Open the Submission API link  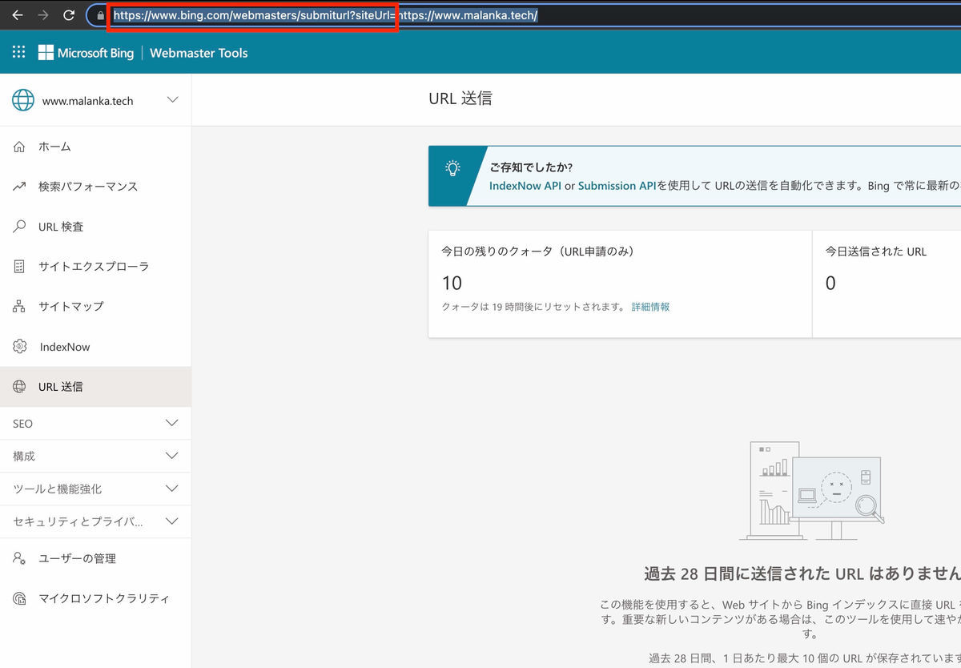point(617,185)
